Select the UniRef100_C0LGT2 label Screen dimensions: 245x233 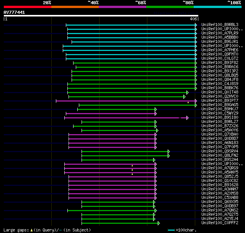pyautogui.click(x=220, y=59)
